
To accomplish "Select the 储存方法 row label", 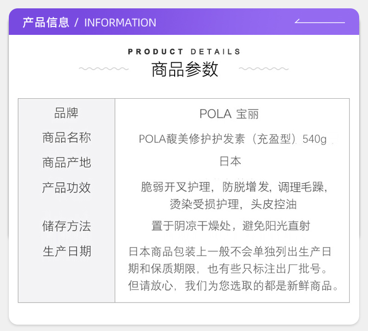I will point(66,226).
